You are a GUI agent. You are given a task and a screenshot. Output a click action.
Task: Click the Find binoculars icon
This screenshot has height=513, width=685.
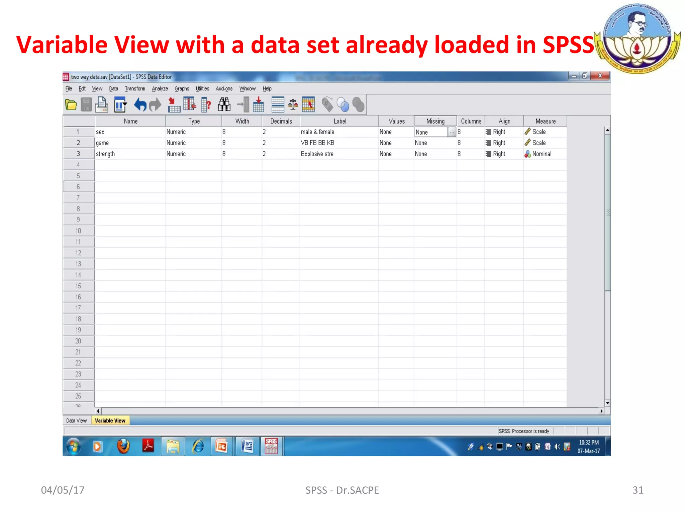(224, 105)
